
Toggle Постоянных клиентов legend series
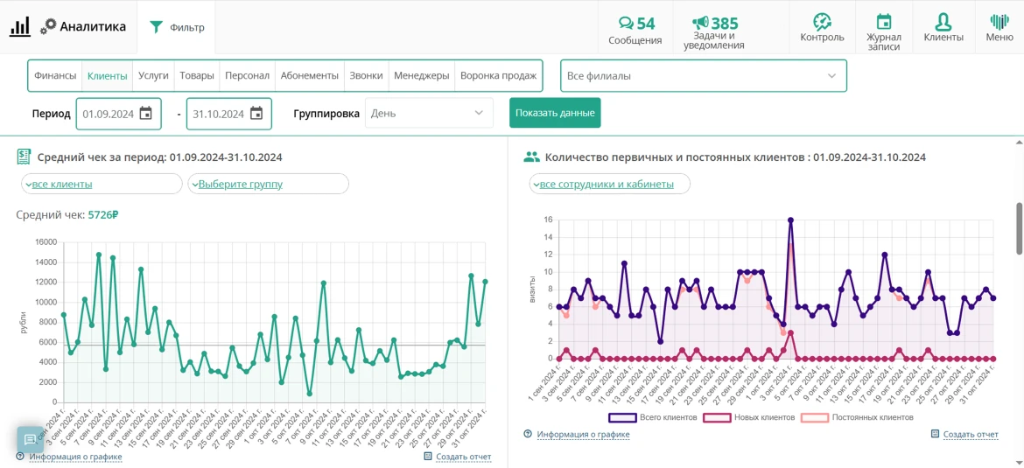(x=857, y=417)
